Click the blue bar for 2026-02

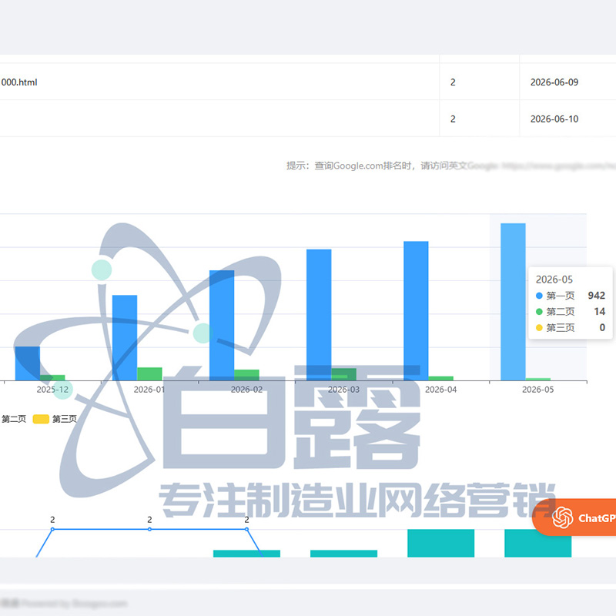(222, 325)
